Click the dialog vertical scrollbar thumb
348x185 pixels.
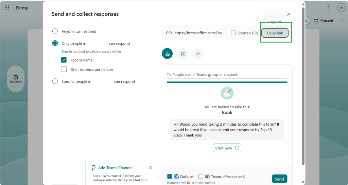[x=303, y=86]
